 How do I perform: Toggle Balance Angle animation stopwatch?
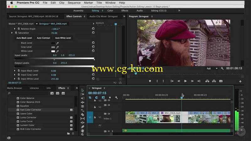click(x=19, y=29)
